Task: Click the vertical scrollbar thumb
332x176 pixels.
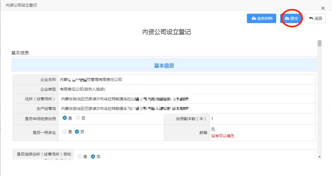Action: coord(319,43)
